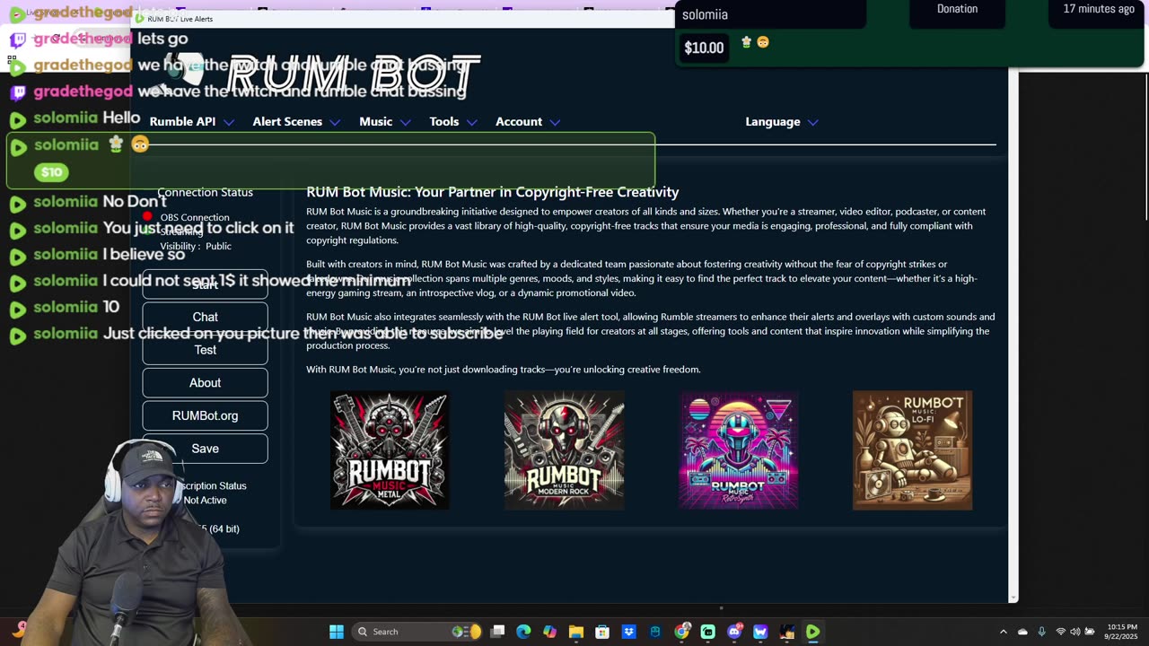Open File Explorer from the taskbar

coord(576,632)
